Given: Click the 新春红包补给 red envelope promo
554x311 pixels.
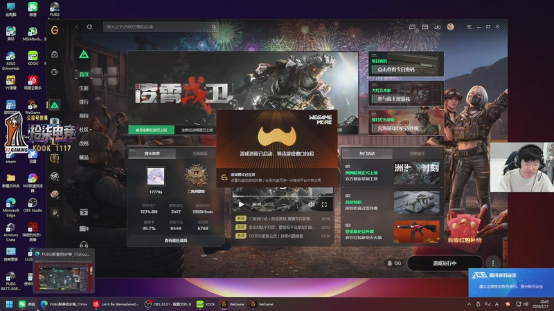Looking at the screenshot, I should click(465, 229).
